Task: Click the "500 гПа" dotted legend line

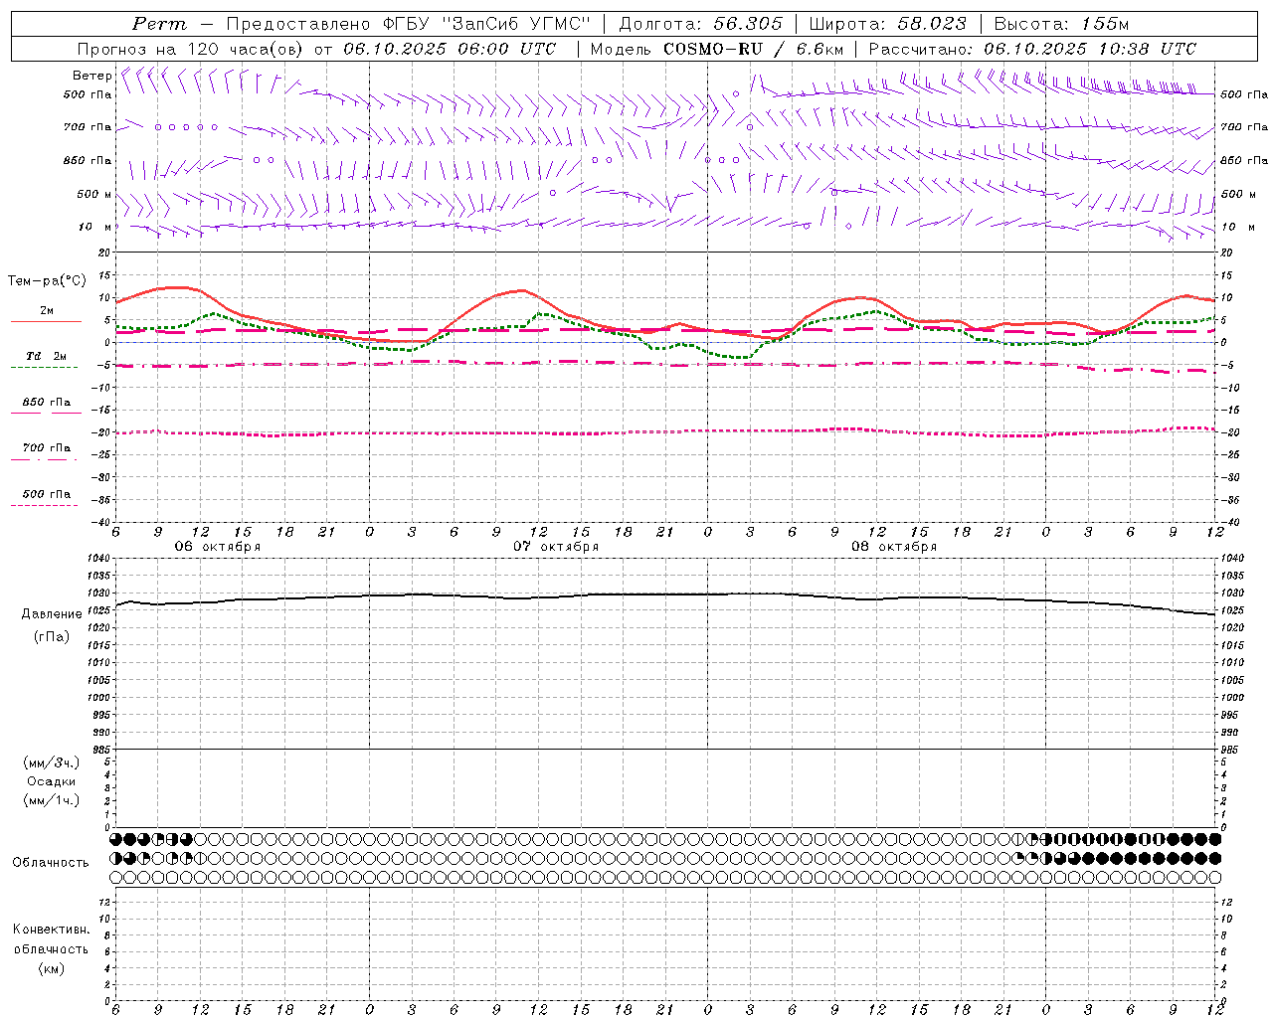Action: pyautogui.click(x=44, y=505)
